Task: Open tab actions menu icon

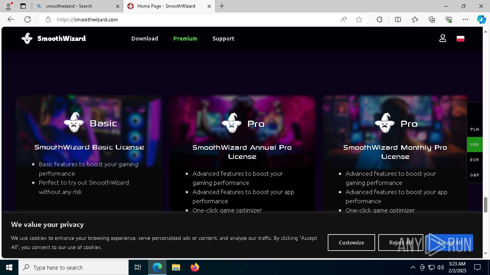Action: pyautogui.click(x=23, y=6)
